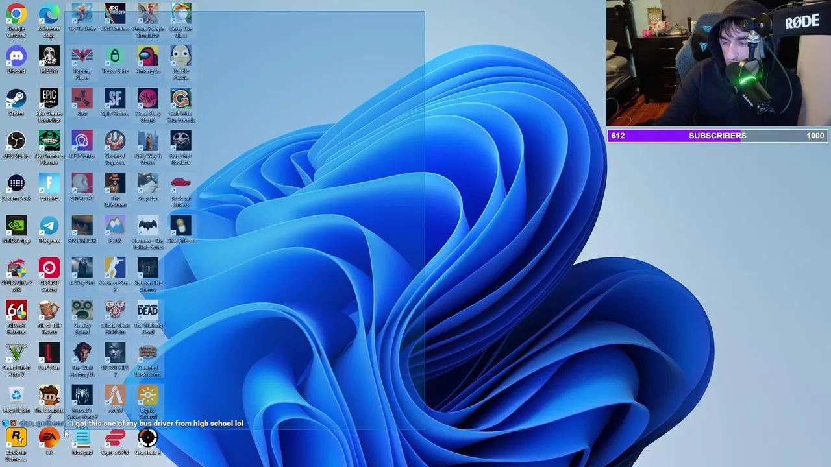The width and height of the screenshot is (831, 467).
Task: Click the Carry The Glass shortcut
Action: [181, 20]
